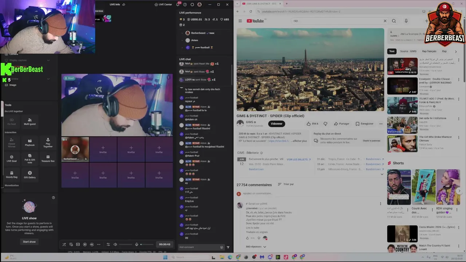This screenshot has height=262, width=466.
Task: Click the Start show button
Action: point(29,242)
